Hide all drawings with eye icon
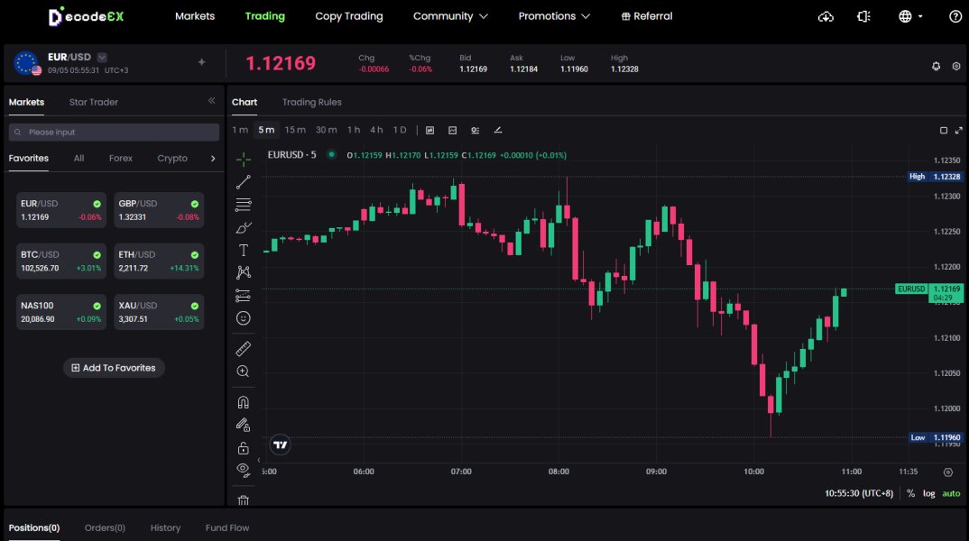 tap(243, 469)
